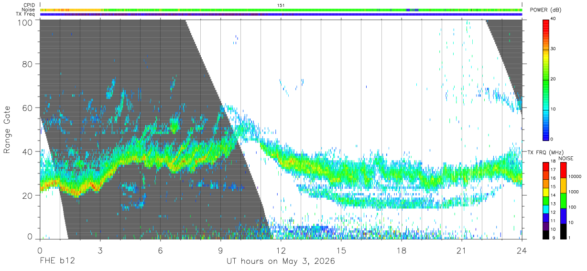
Task: Click the TX frequency scale value '18'
Action: click(x=553, y=162)
